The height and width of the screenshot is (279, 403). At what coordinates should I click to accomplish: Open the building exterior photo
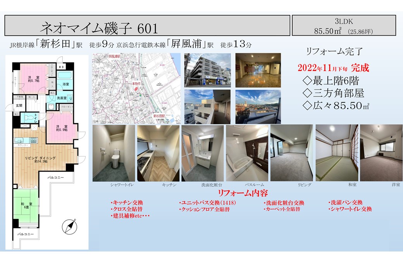pos(207,70)
